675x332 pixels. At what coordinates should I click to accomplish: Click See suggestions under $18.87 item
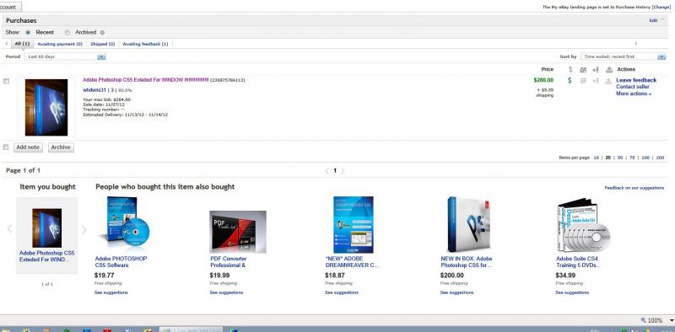pyautogui.click(x=342, y=292)
